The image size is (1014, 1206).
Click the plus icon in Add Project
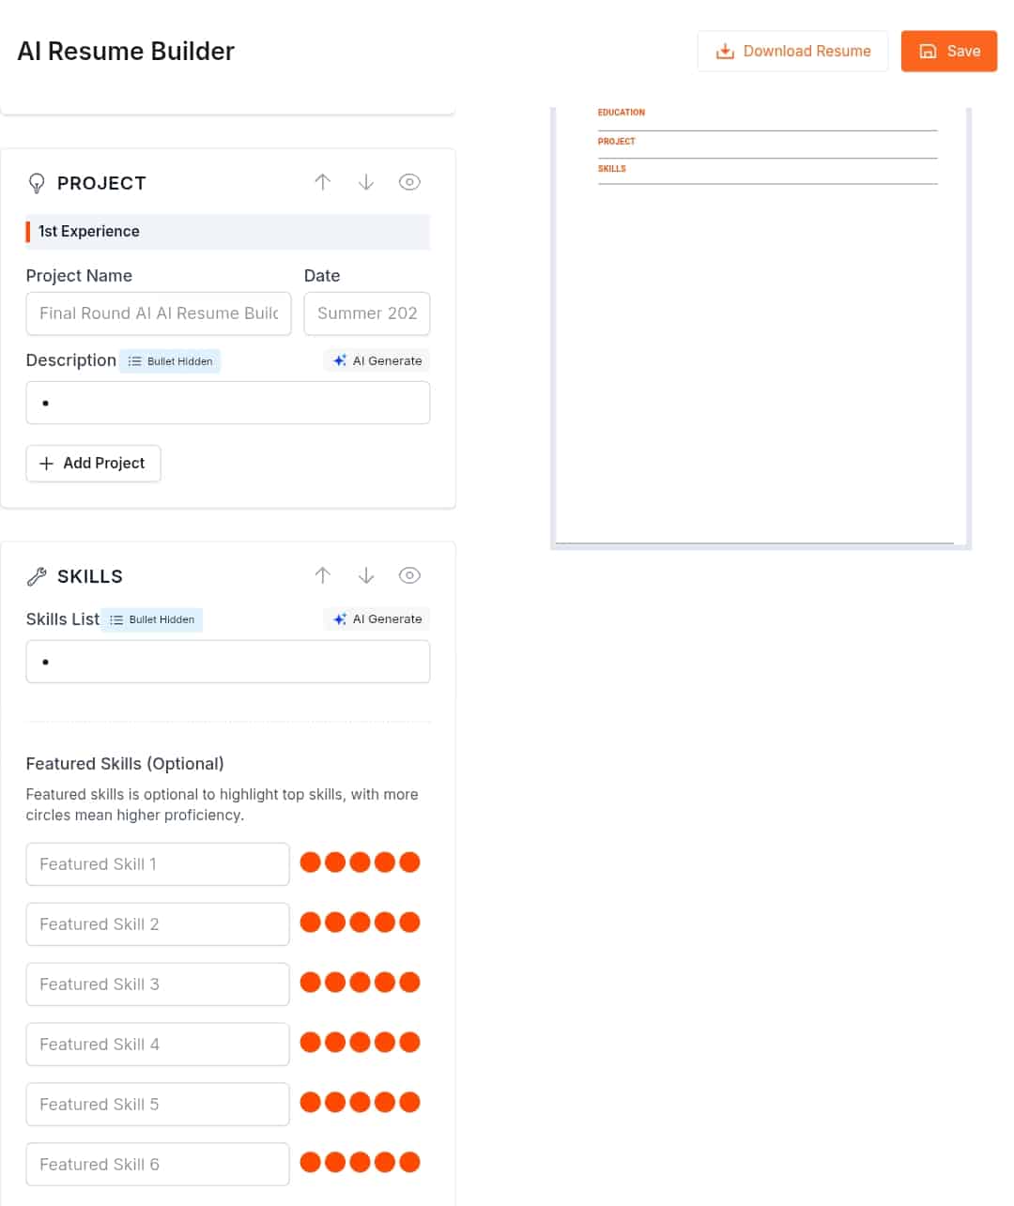(46, 464)
